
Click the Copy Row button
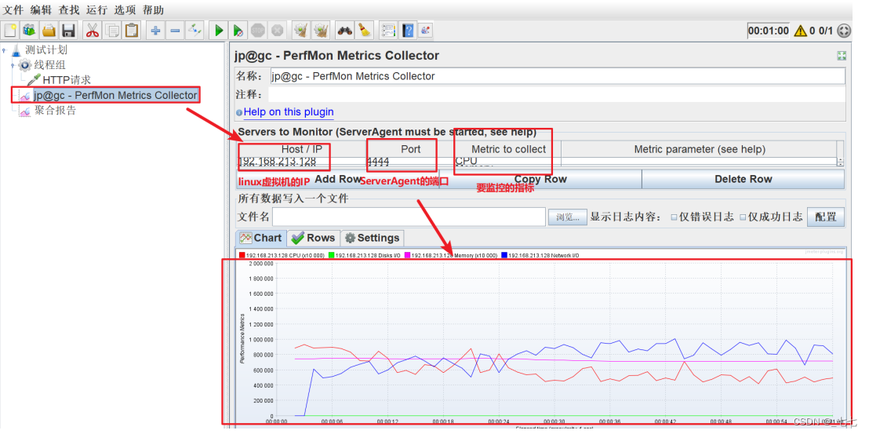click(540, 179)
